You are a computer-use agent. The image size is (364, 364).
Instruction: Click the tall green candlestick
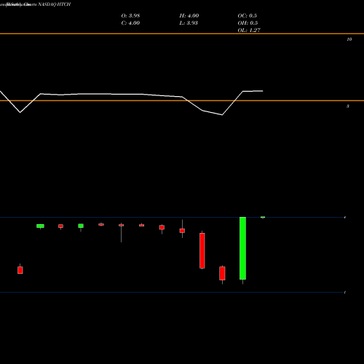coord(242,248)
